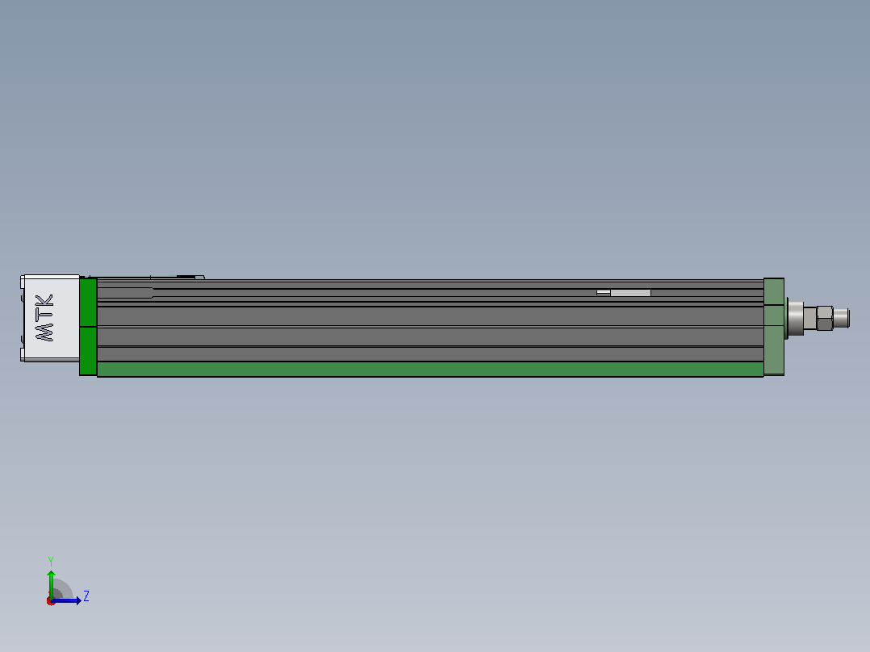This screenshot has height=652, width=870.
Task: Click the green Y axis arrow of the triad
Action: [51, 583]
